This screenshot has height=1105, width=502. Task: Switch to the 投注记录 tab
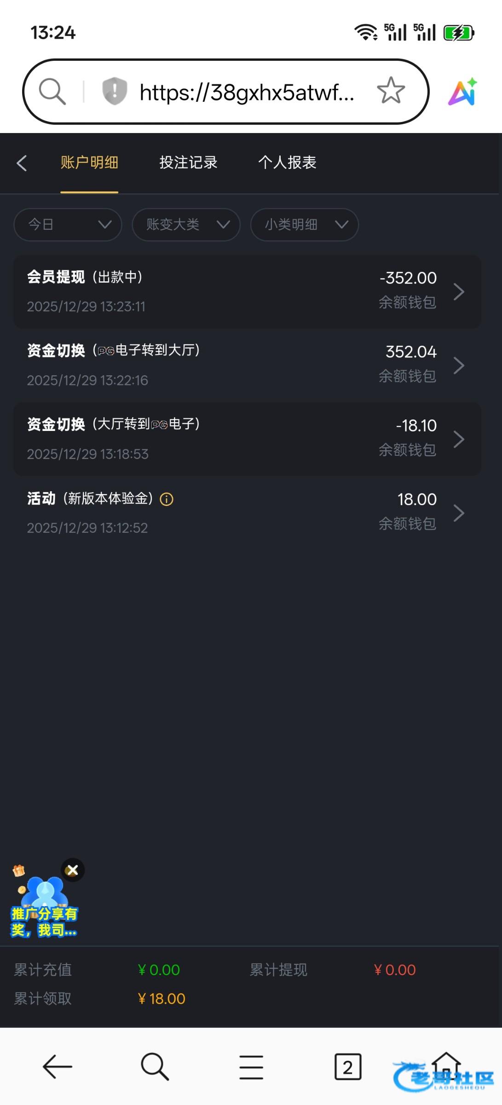coord(188,163)
